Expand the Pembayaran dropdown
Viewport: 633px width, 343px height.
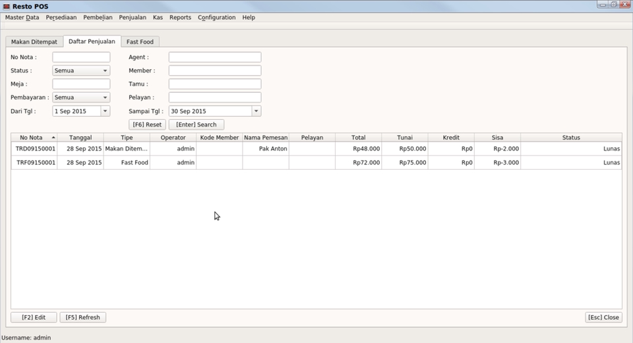[x=105, y=97]
